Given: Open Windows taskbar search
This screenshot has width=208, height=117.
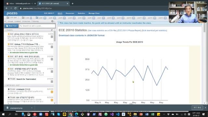Looking at the screenshot, I should tap(10, 114).
